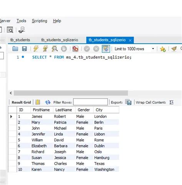Open a SQL script file folder icon
Screen dimensions: 182x185
pos(15,49)
